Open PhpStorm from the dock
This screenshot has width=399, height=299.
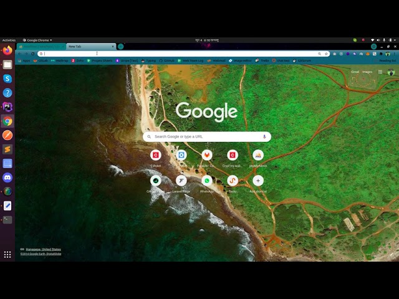pyautogui.click(x=7, y=107)
